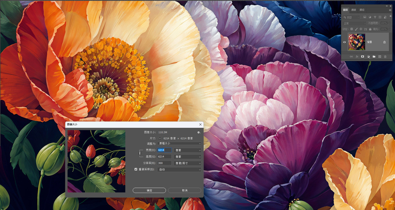Filter layers by shape layer icon
The height and width of the screenshot is (210, 395).
click(x=380, y=17)
